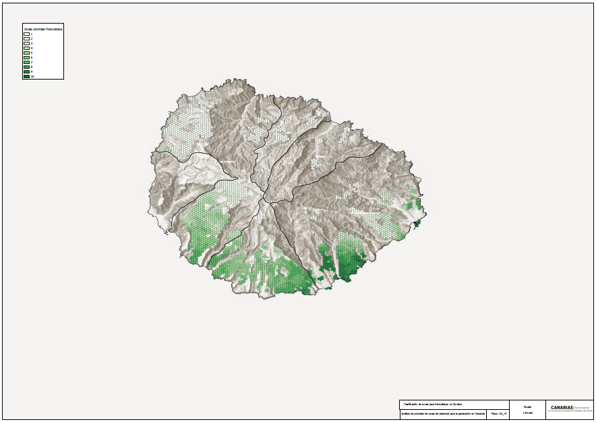Pick the priority 4 legend swatch
This screenshot has width=596, height=422.
pos(26,48)
